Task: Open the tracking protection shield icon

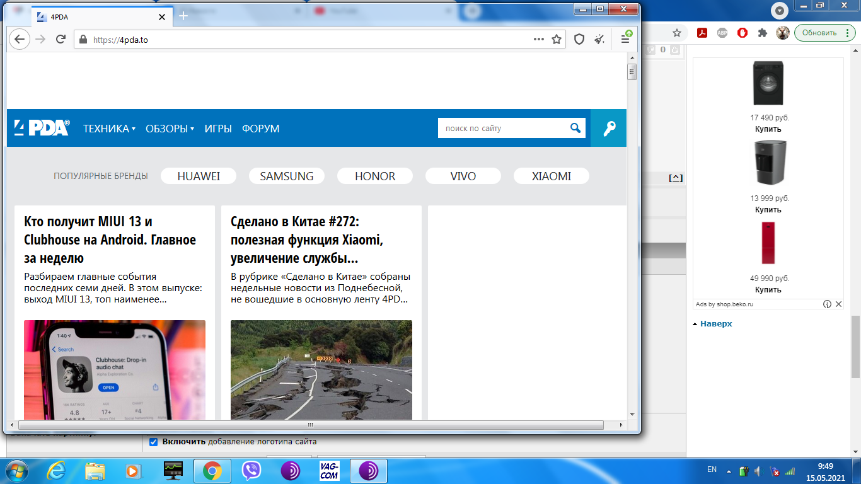Action: 579,39
